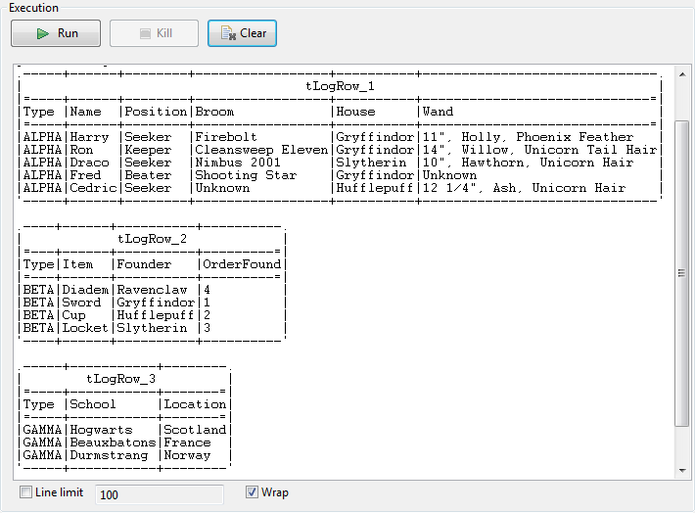Click the House column header
Screen dimensions: 695x513
tap(355, 112)
